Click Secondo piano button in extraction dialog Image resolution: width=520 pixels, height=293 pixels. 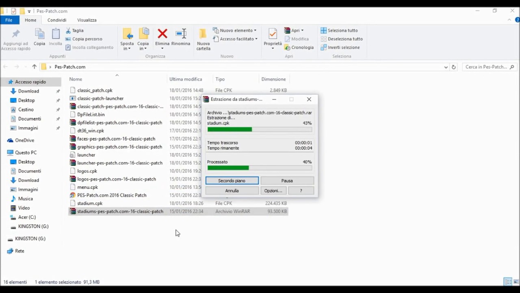232,181
